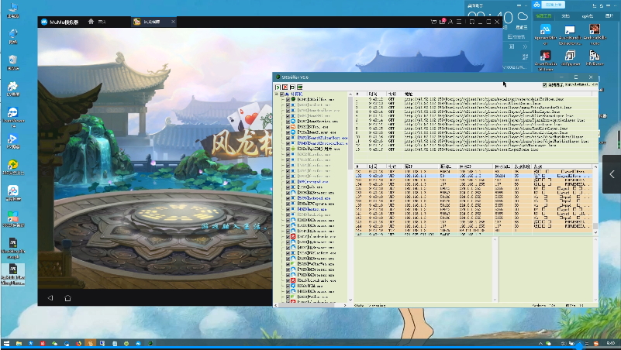Click the process tree scroll-down arrow
This screenshot has width=621, height=350.
(350, 300)
